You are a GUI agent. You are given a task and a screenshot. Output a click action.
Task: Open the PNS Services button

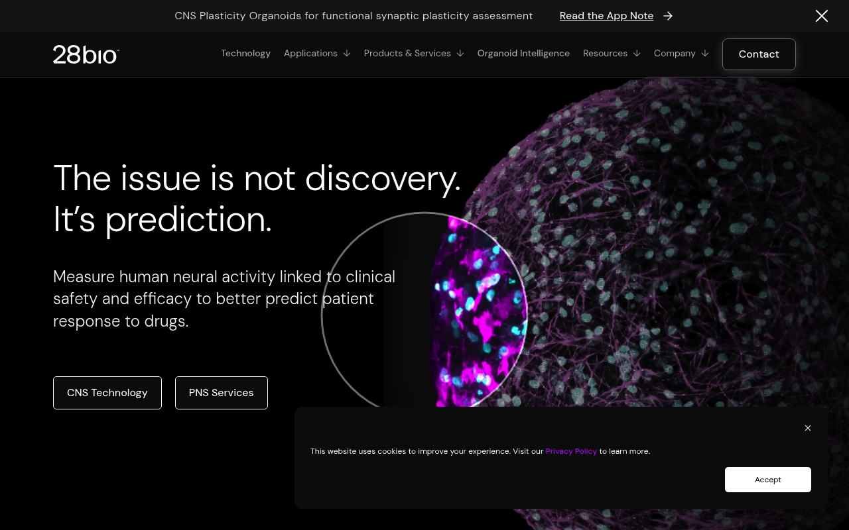(222, 393)
